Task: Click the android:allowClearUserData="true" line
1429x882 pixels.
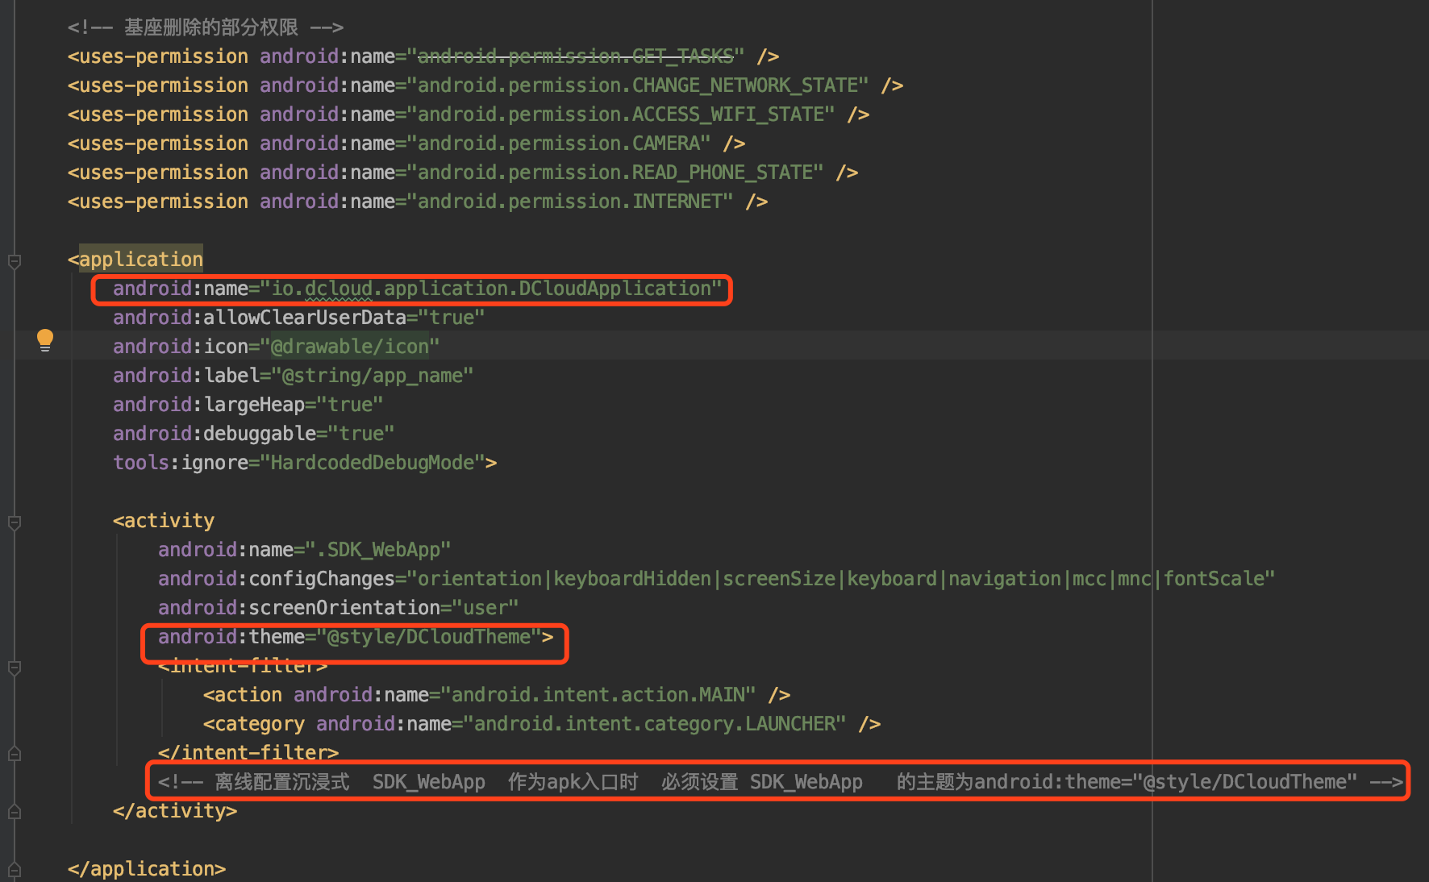Action: 298,318
